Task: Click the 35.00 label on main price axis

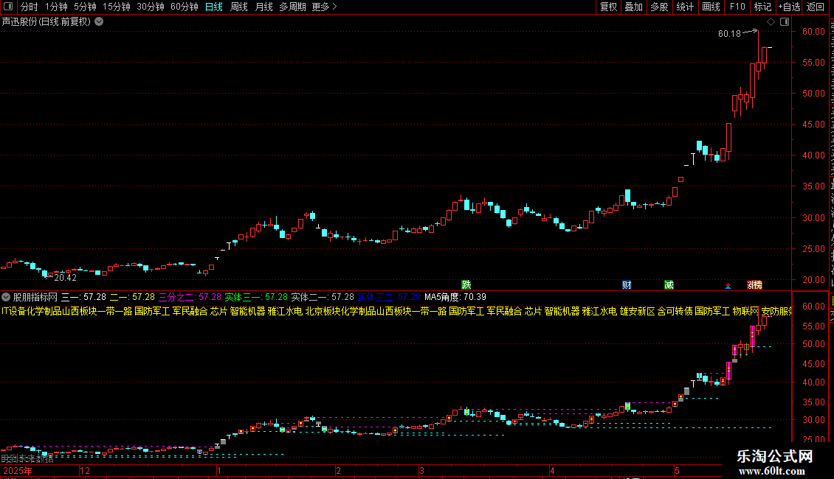Action: point(814,187)
